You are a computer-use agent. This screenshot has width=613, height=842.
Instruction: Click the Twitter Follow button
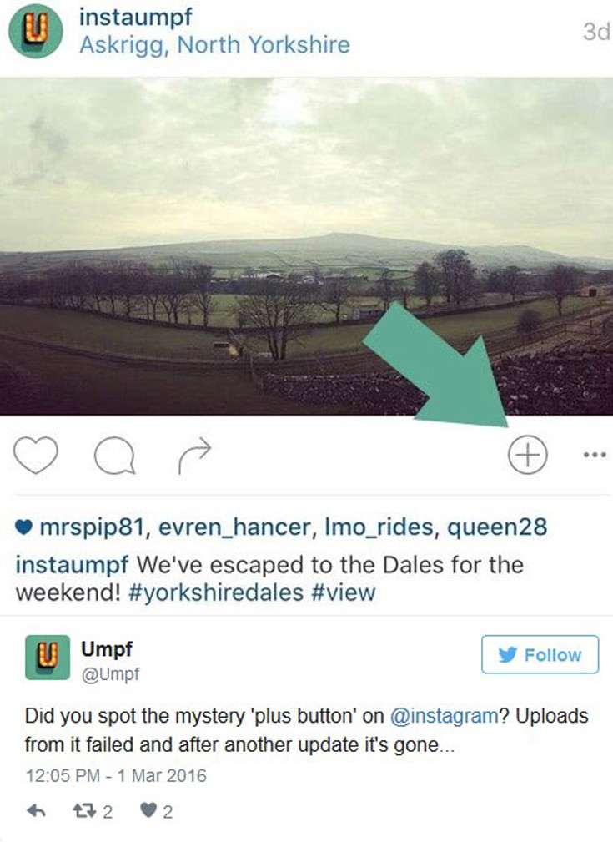[540, 654]
